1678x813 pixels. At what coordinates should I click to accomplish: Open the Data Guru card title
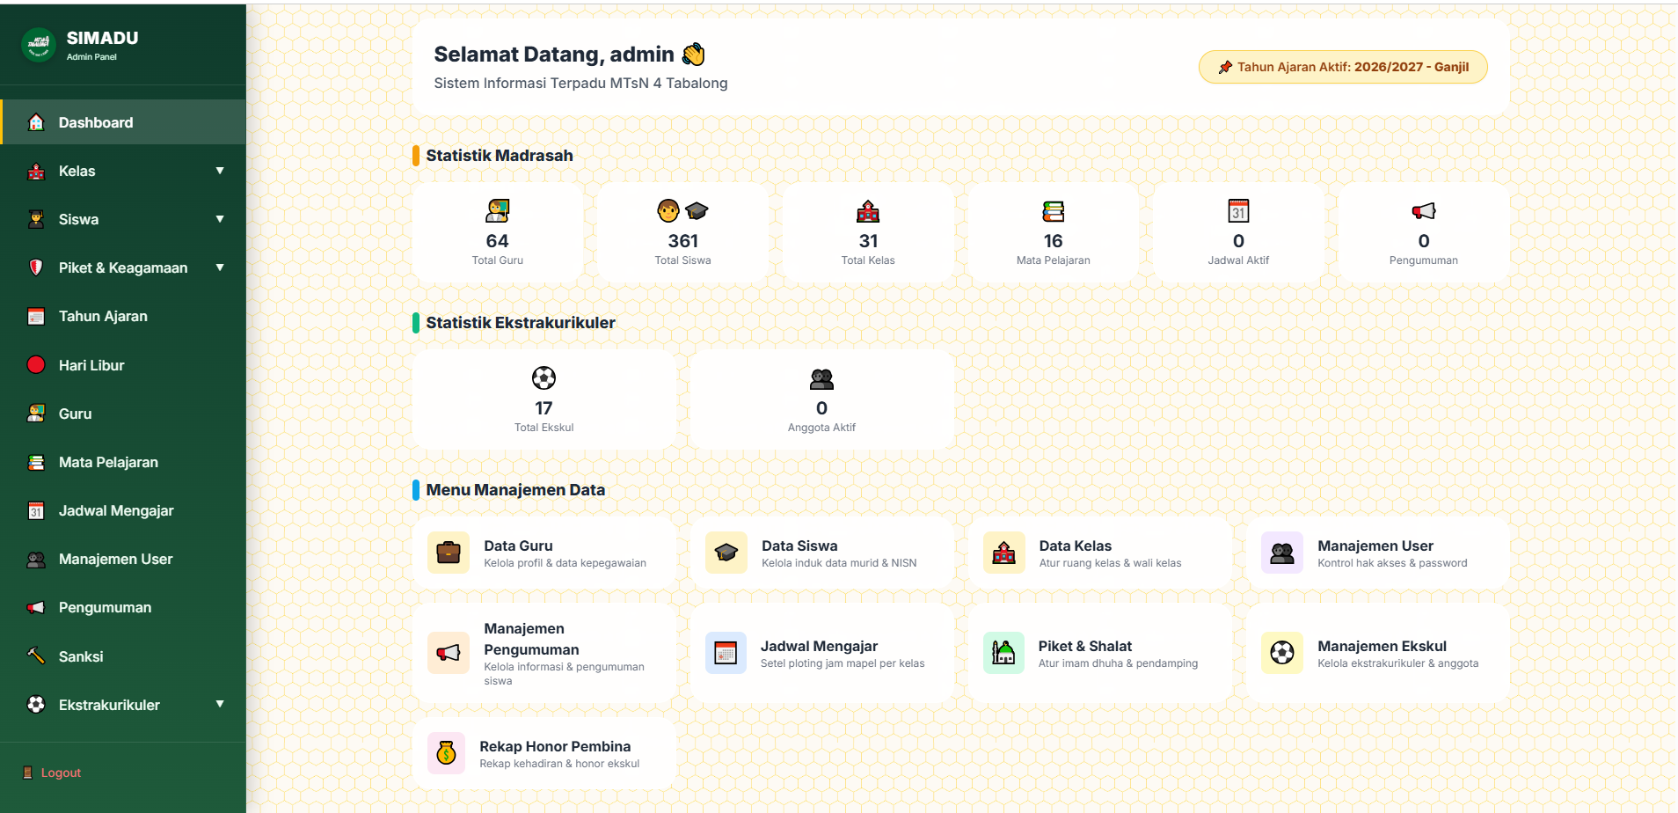(518, 546)
